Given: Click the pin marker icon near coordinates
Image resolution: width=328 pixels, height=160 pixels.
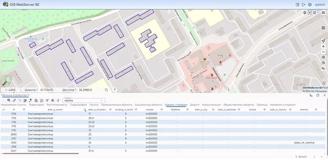Looking at the screenshot, I should pos(114,90).
